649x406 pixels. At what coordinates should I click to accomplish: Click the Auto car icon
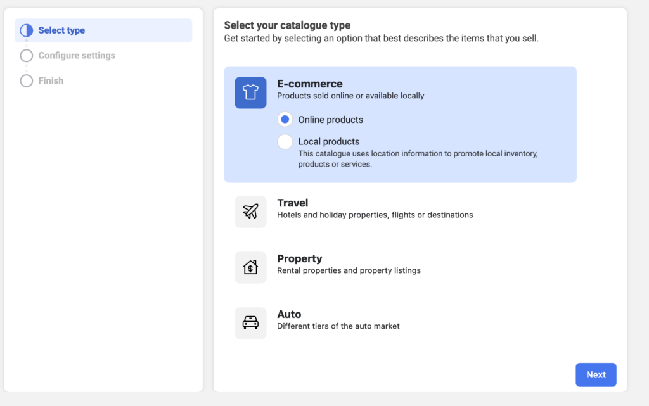coord(250,322)
